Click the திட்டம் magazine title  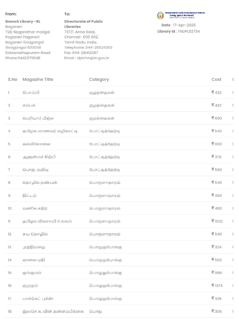(29, 196)
